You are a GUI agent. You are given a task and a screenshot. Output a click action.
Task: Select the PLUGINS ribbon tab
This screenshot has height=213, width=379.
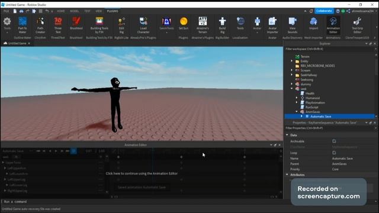point(113,11)
